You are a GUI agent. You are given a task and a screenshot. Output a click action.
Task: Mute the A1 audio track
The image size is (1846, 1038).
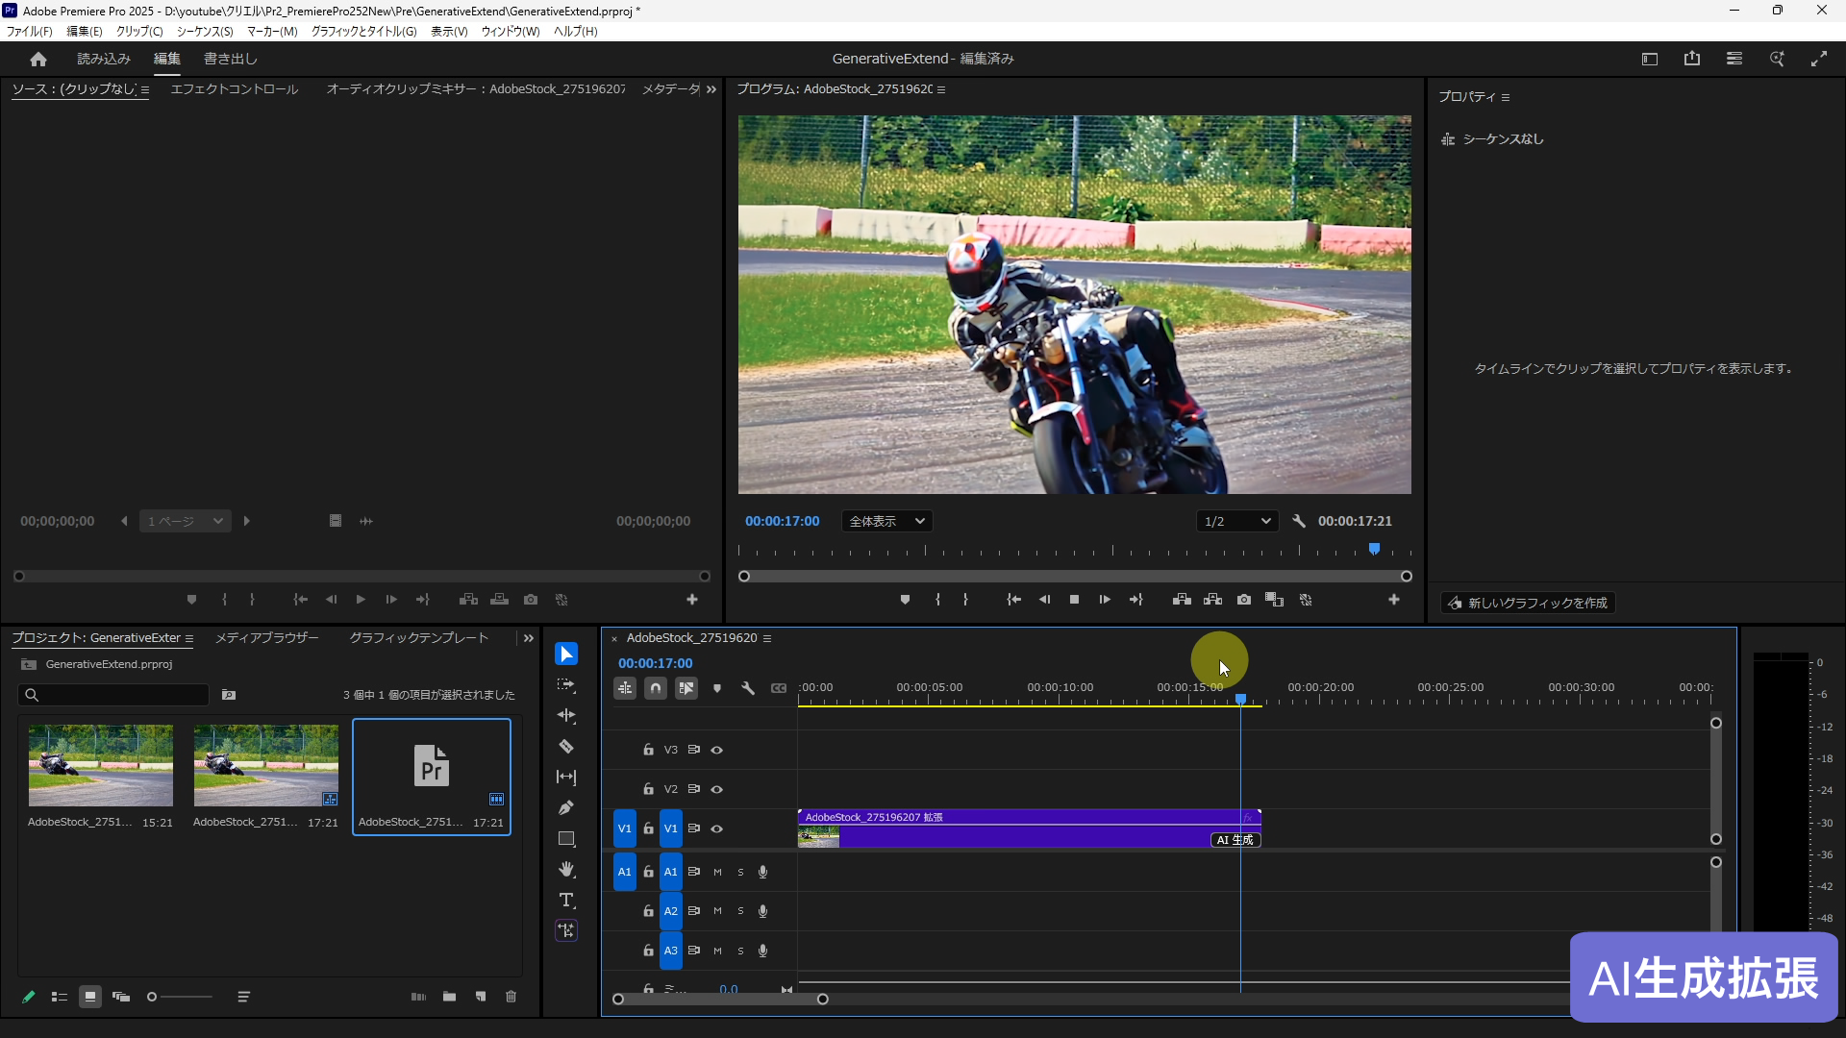click(x=717, y=872)
